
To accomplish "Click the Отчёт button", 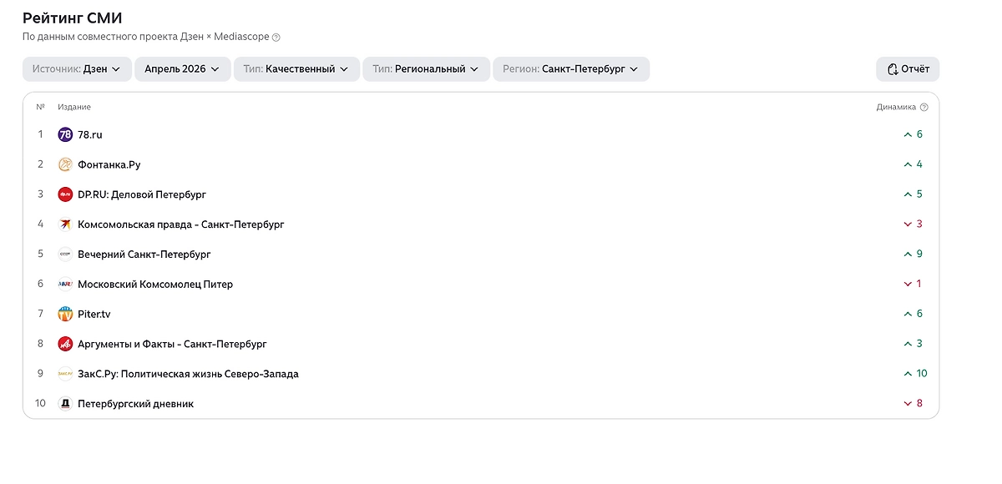I will (908, 69).
